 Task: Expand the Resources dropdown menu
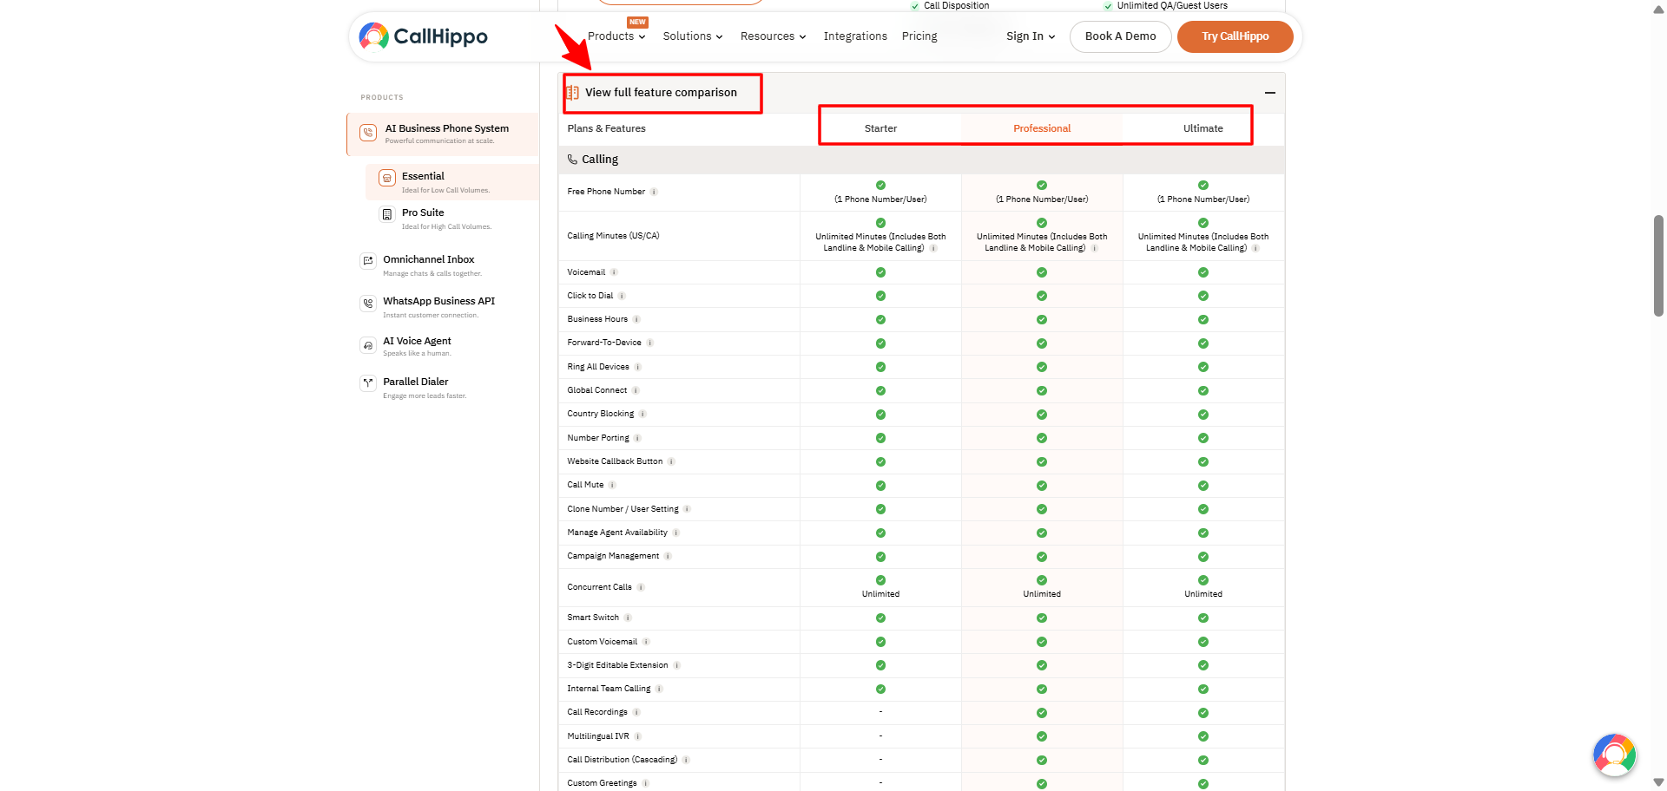[x=773, y=36]
